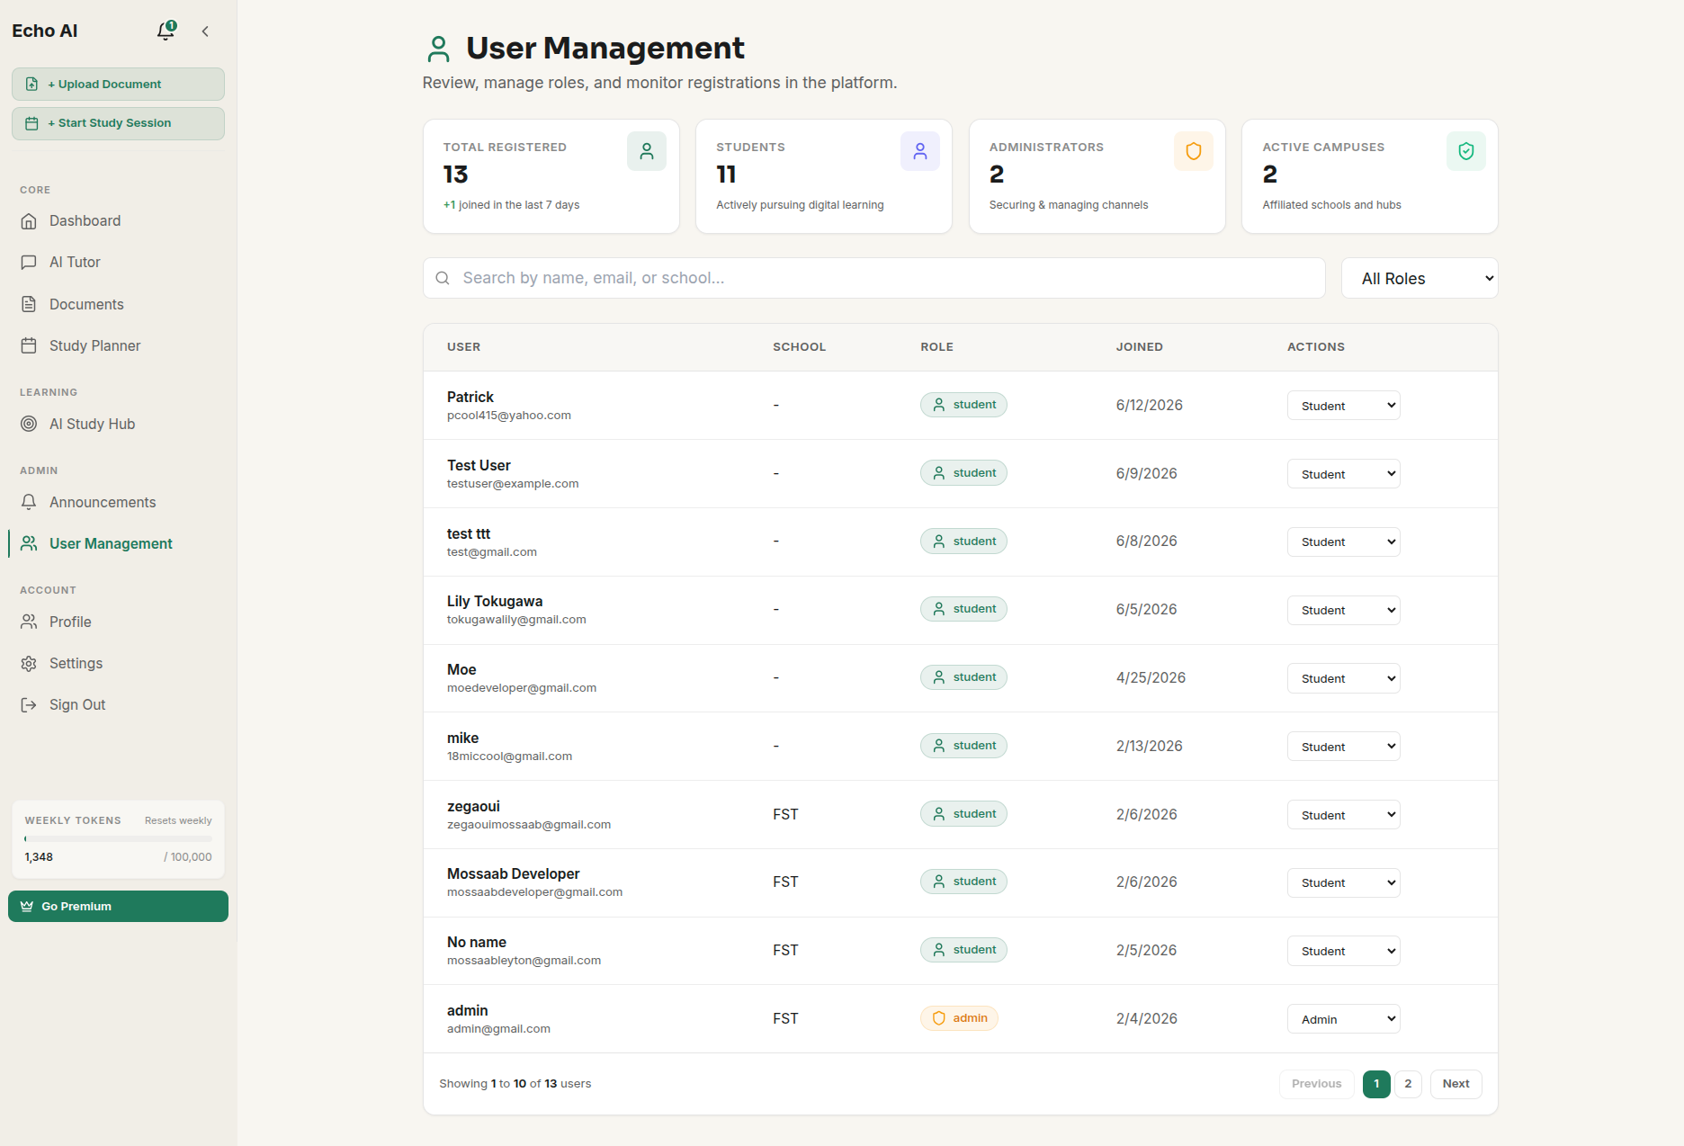The width and height of the screenshot is (1684, 1146).
Task: Click Lily Tokugawa user name
Action: [x=495, y=601]
